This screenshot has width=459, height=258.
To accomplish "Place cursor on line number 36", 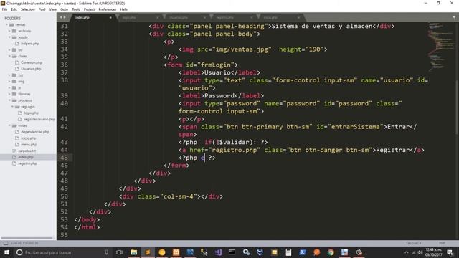I will 65,64.
